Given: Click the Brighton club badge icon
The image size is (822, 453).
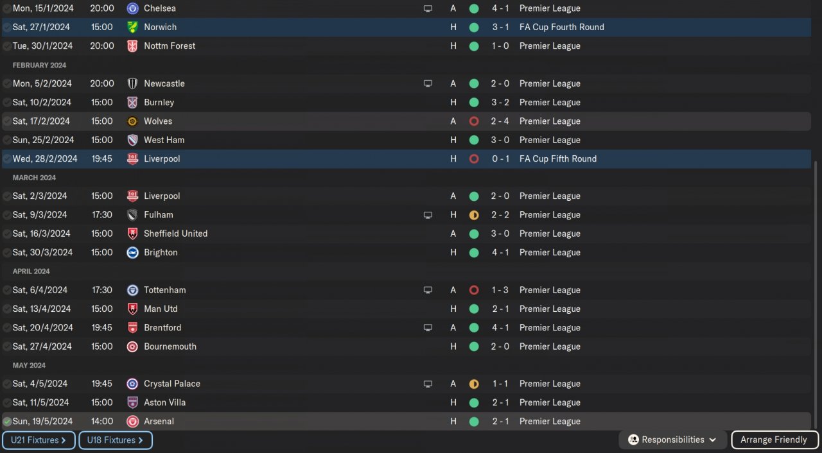Looking at the screenshot, I should click(132, 252).
